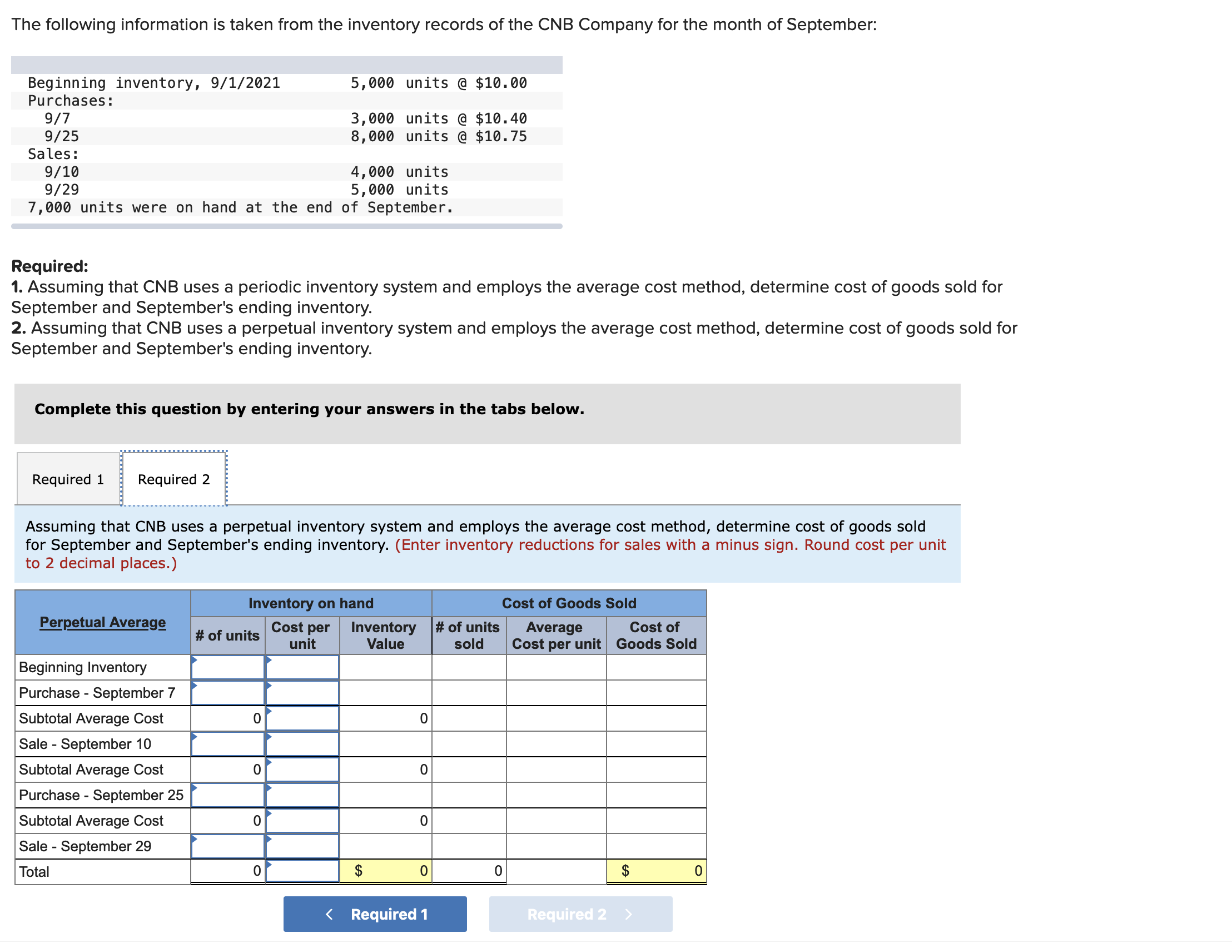
Task: Click the Total row cost per unit field
Action: [x=301, y=871]
